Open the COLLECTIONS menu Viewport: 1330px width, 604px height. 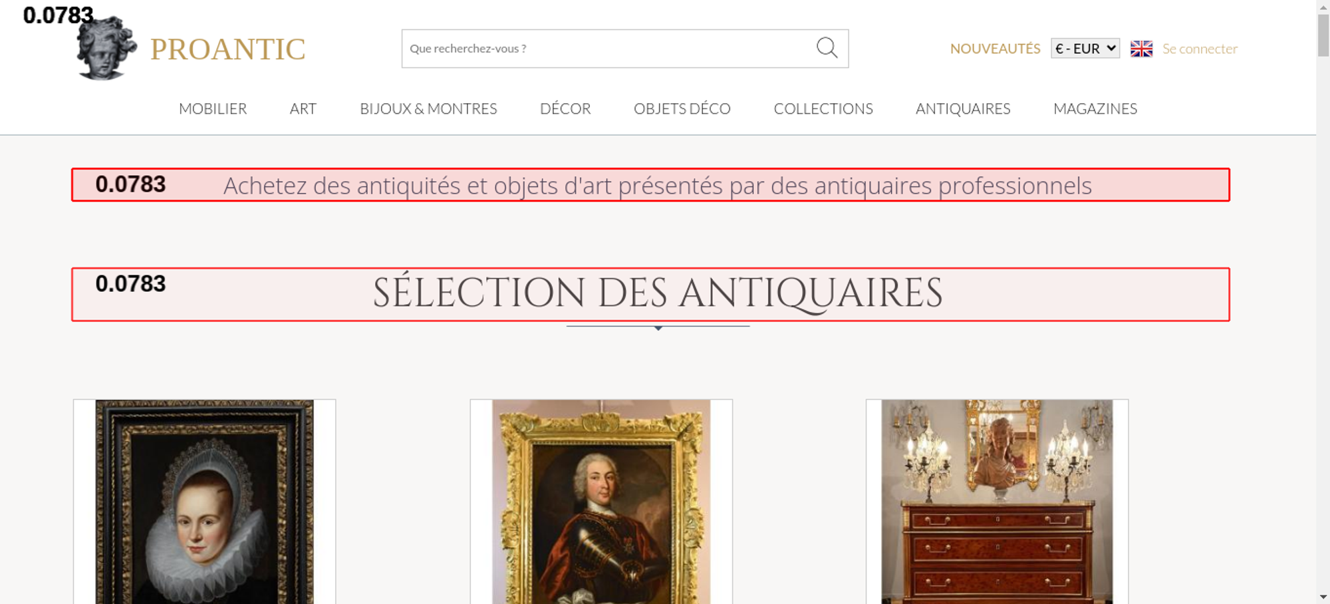pyautogui.click(x=823, y=108)
